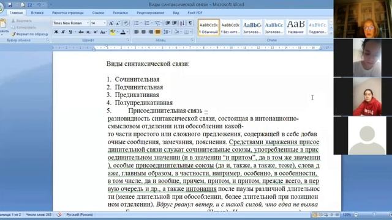Increase font size with the Grow Font icon

pos(111,23)
